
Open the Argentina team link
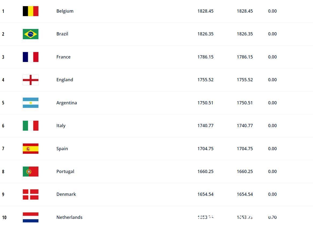[x=67, y=103]
